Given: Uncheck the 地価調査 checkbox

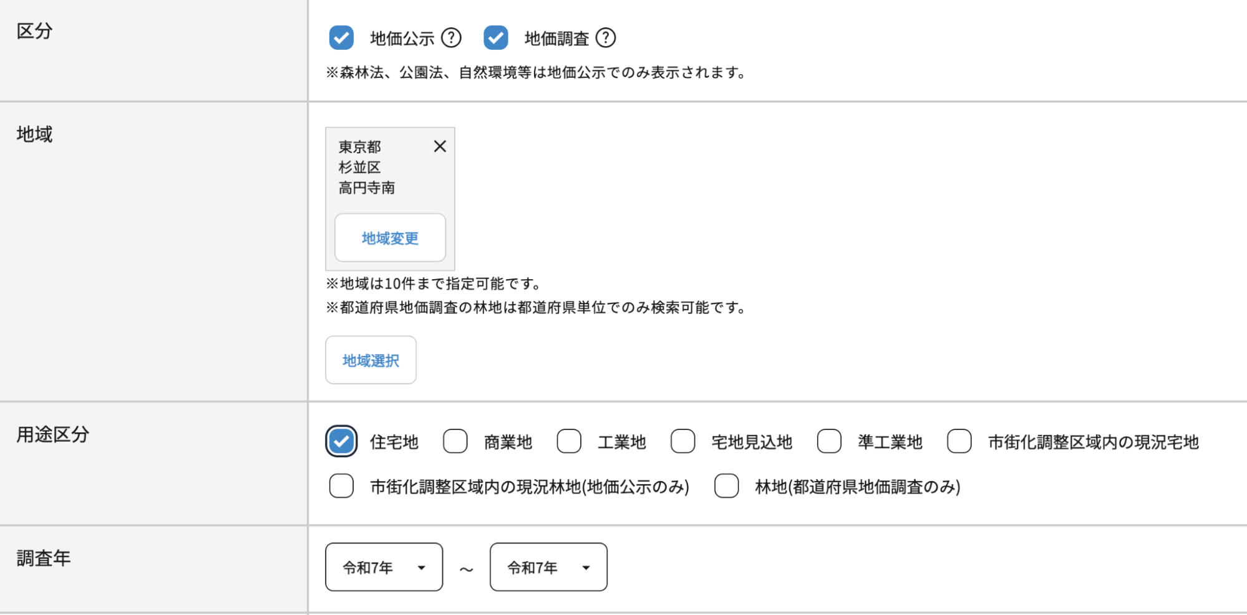Looking at the screenshot, I should (x=496, y=38).
